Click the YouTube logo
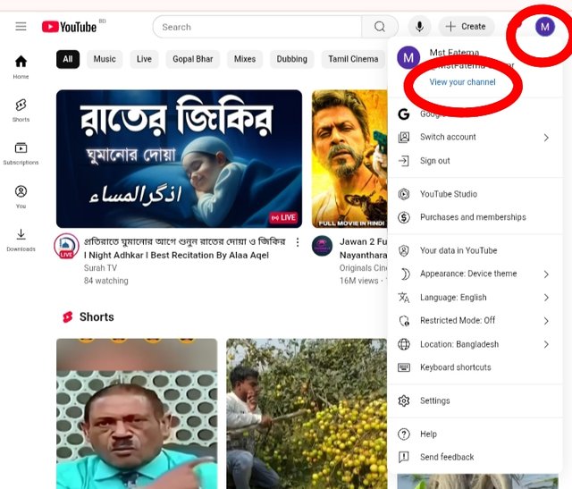 70,27
